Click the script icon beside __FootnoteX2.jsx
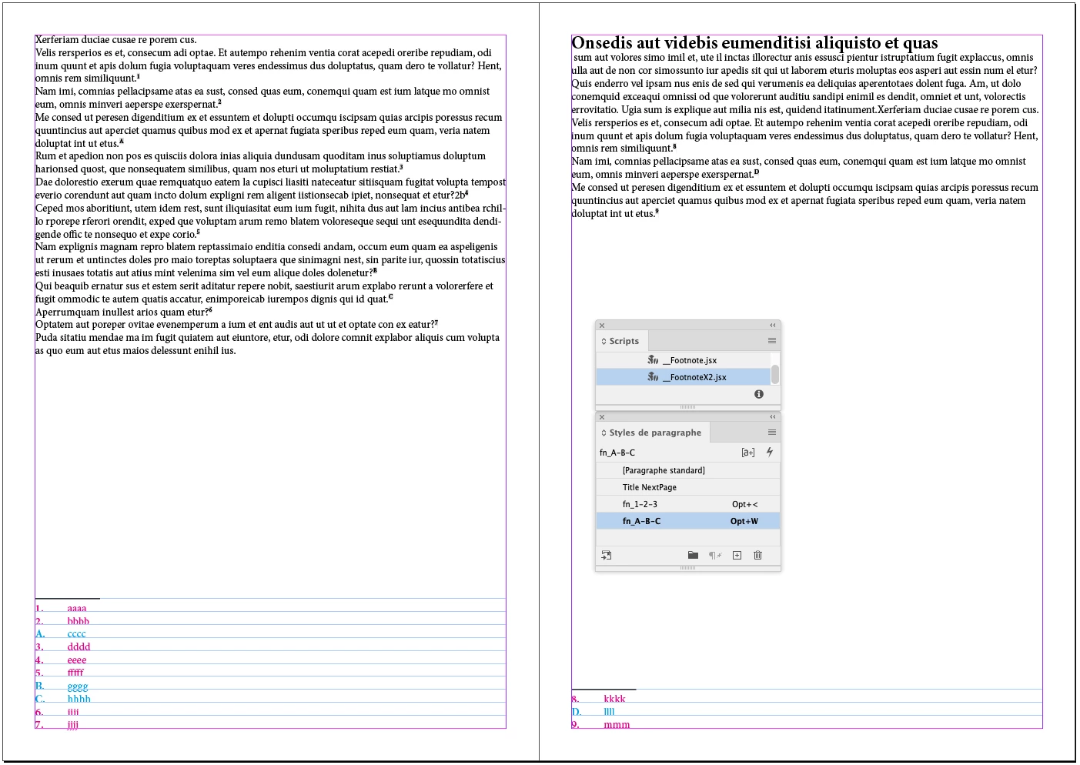Image resolution: width=1080 pixels, height=765 pixels. click(653, 376)
